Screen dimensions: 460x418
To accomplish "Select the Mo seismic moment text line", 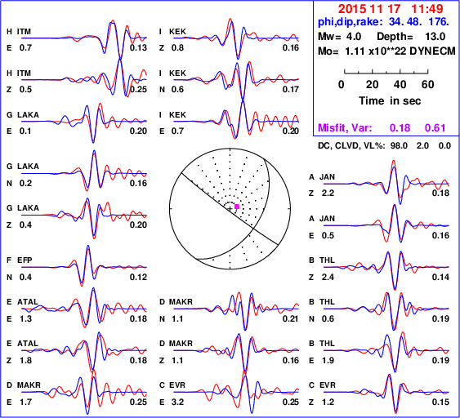I will click(x=386, y=51).
